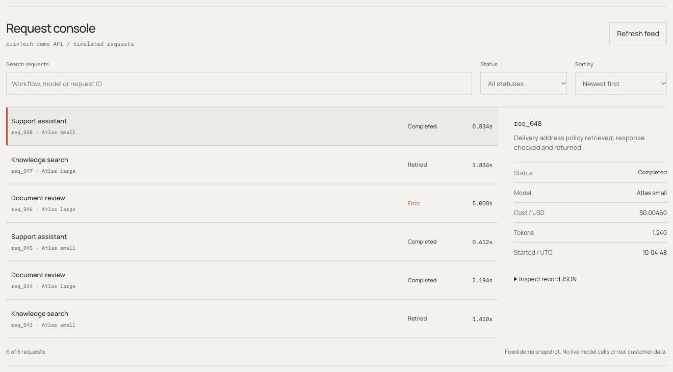
Task: Click the 6 of 6 requests counter
Action: [25, 352]
